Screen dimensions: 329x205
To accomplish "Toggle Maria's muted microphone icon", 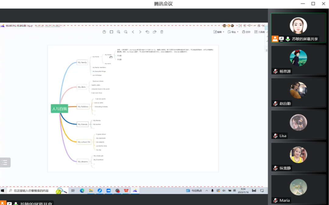I will (275, 200).
